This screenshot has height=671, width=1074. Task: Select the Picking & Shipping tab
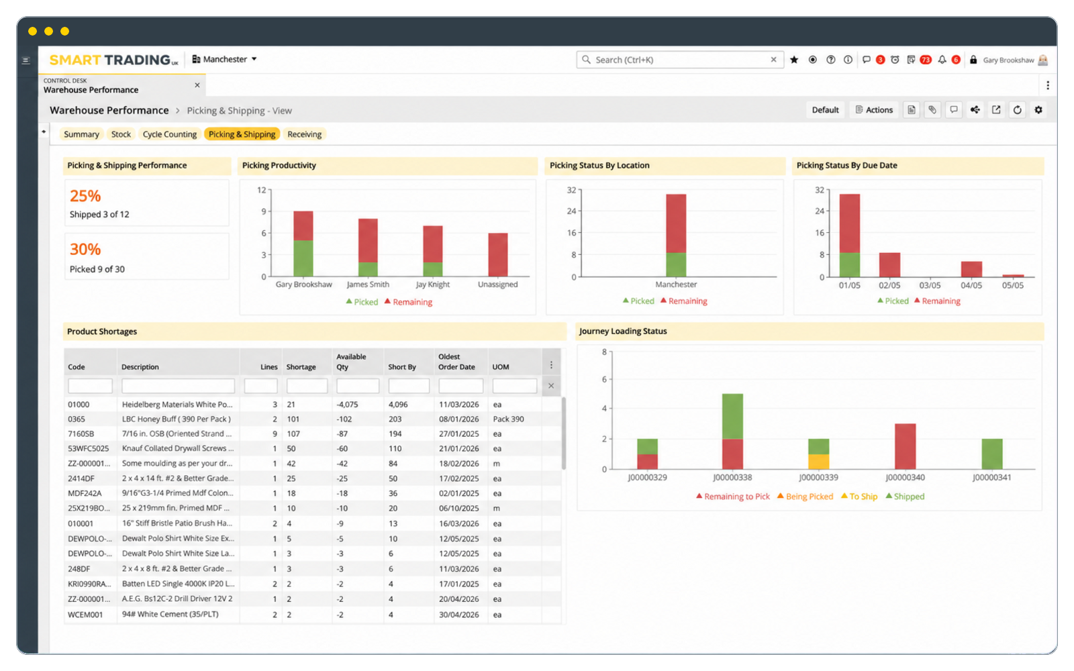click(x=242, y=134)
